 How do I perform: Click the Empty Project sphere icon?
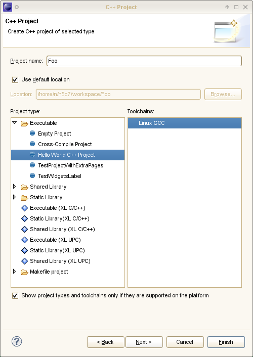tap(32, 133)
